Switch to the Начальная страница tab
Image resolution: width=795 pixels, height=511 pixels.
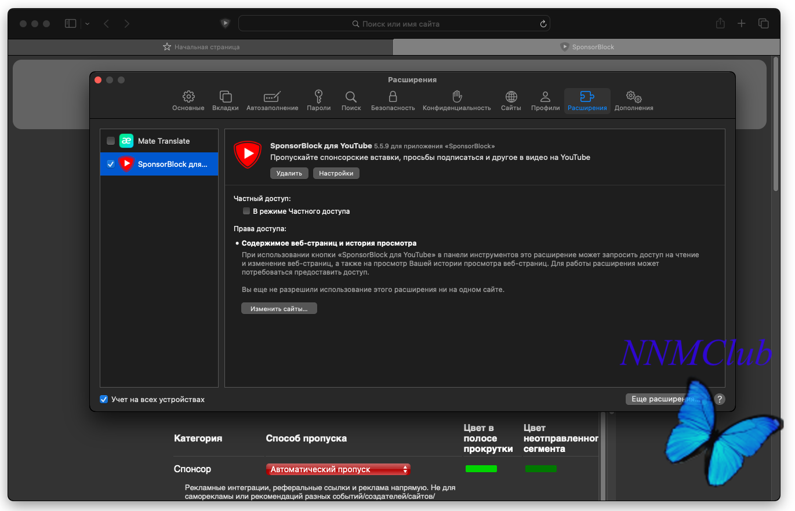point(201,47)
